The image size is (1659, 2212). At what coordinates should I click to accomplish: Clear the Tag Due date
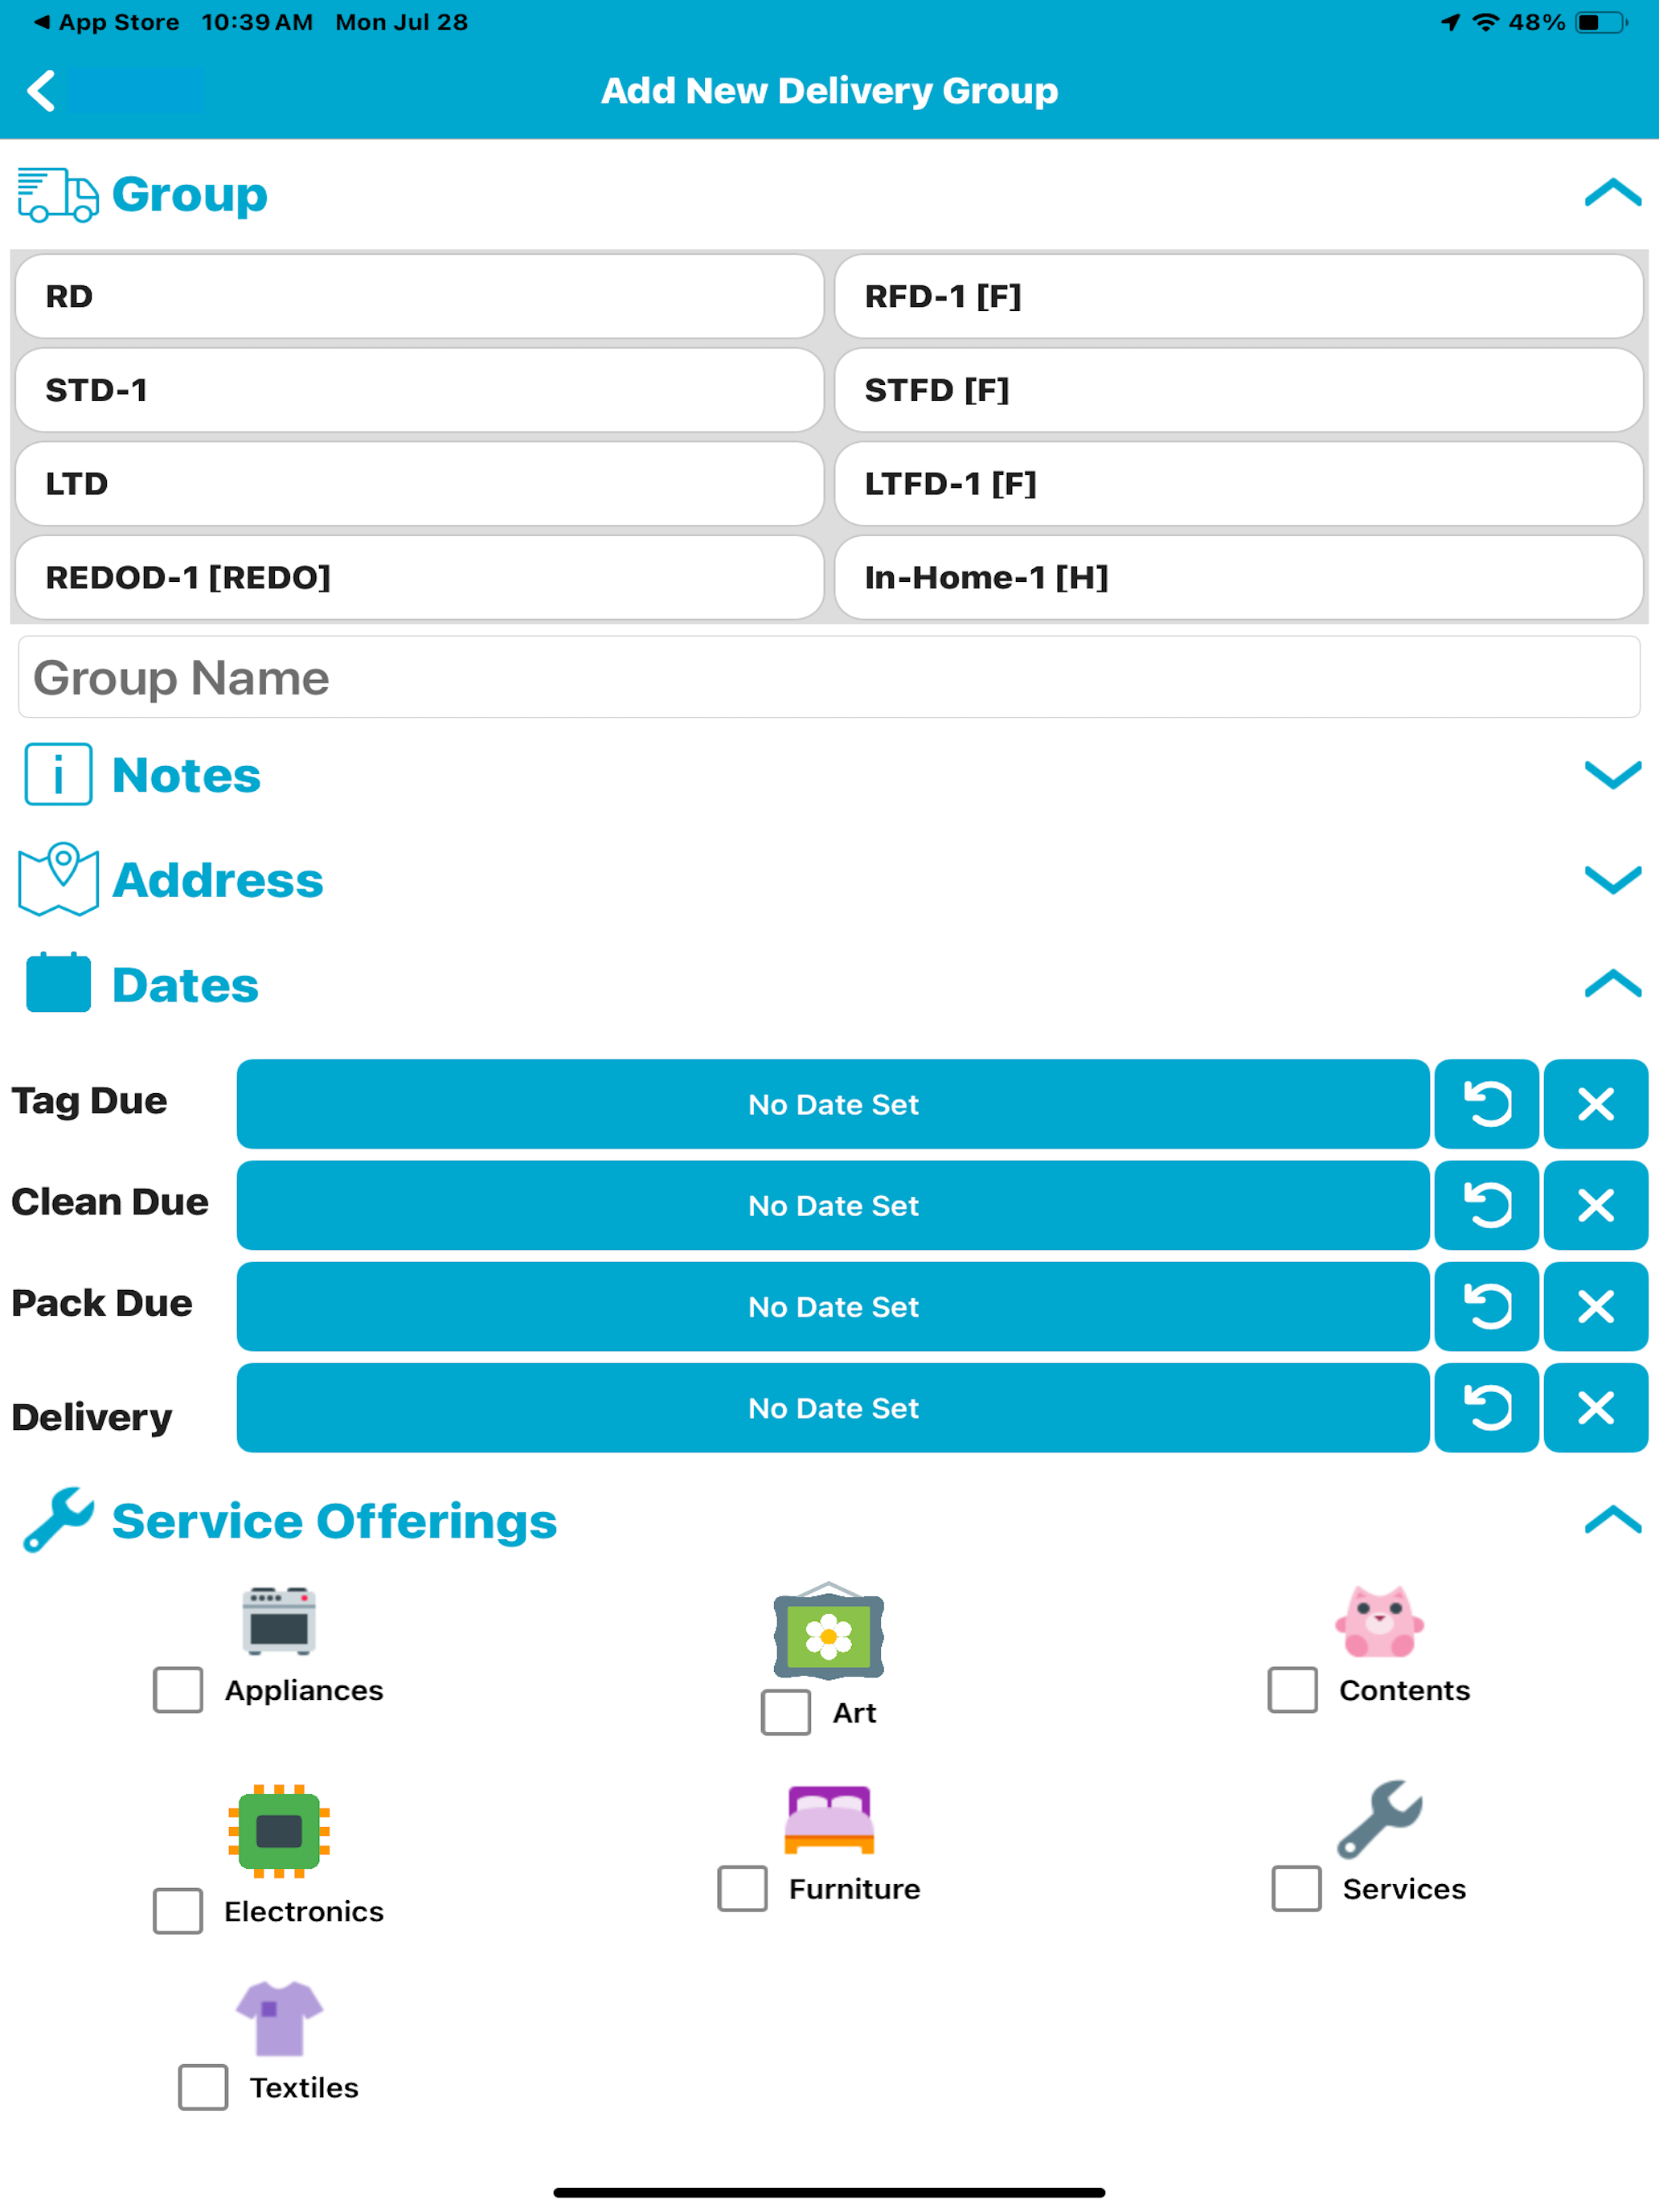pos(1596,1104)
